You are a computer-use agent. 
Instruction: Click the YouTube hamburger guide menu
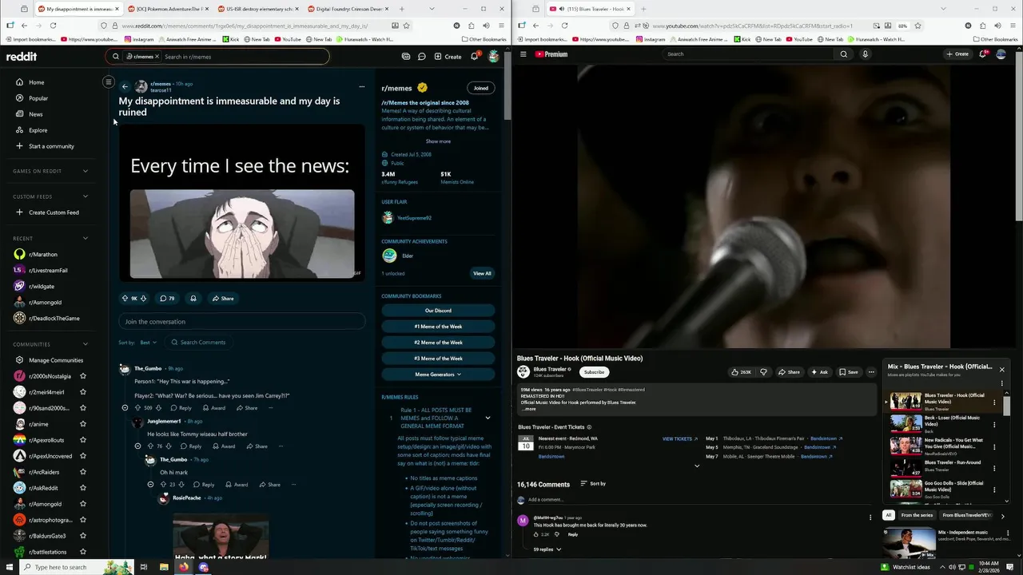point(523,54)
